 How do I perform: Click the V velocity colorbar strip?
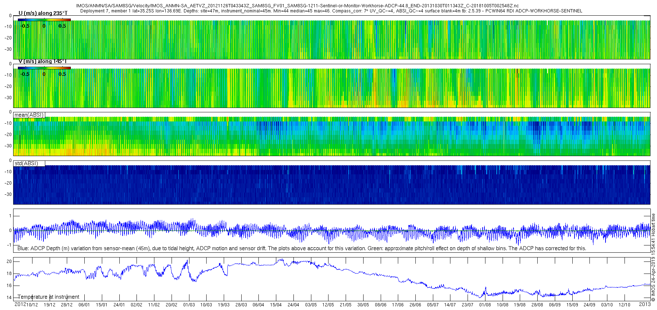pyautogui.click(x=44, y=68)
